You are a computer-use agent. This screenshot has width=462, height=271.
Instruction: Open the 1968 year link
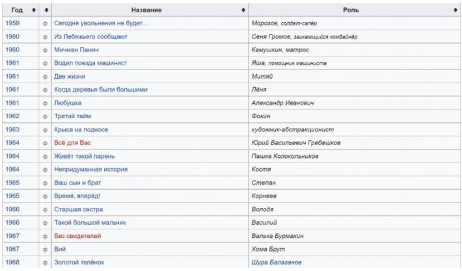(12, 263)
